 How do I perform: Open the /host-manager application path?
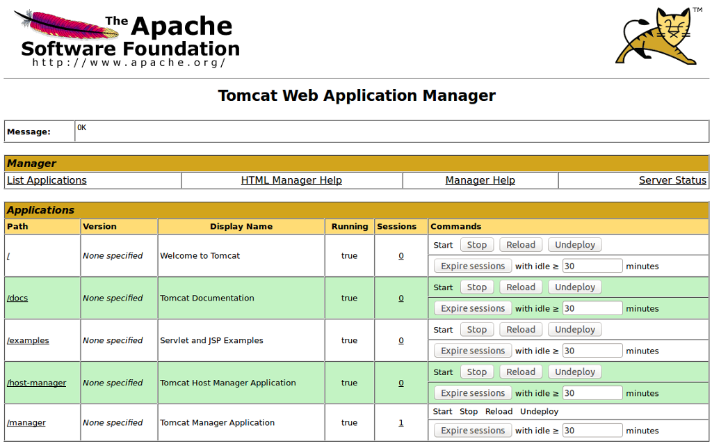[36, 383]
